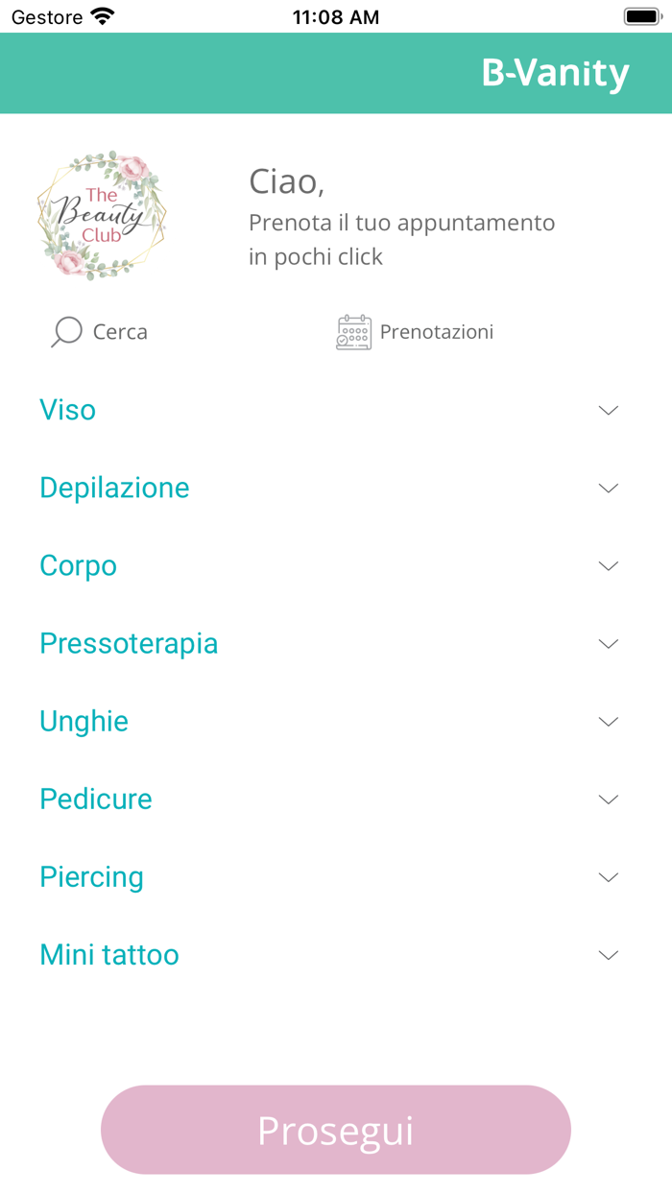
Task: Open the Pressoterapia dropdown arrow
Action: [608, 644]
